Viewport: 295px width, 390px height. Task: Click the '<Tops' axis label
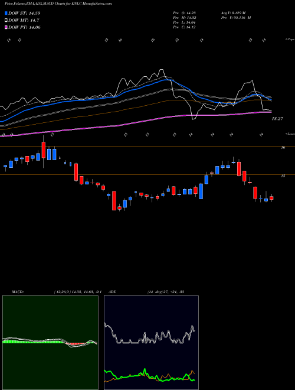point(290,40)
